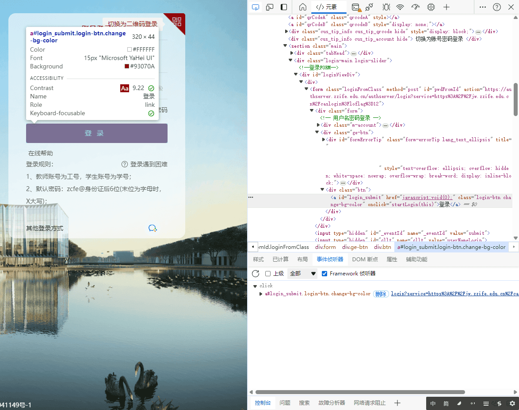
Task: Open the Network wifi icon panel
Action: [400, 7]
